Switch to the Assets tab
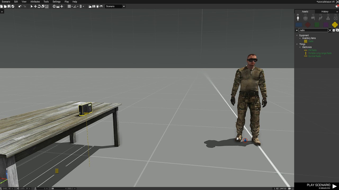Screen dimensions: 339x190 [305, 12]
